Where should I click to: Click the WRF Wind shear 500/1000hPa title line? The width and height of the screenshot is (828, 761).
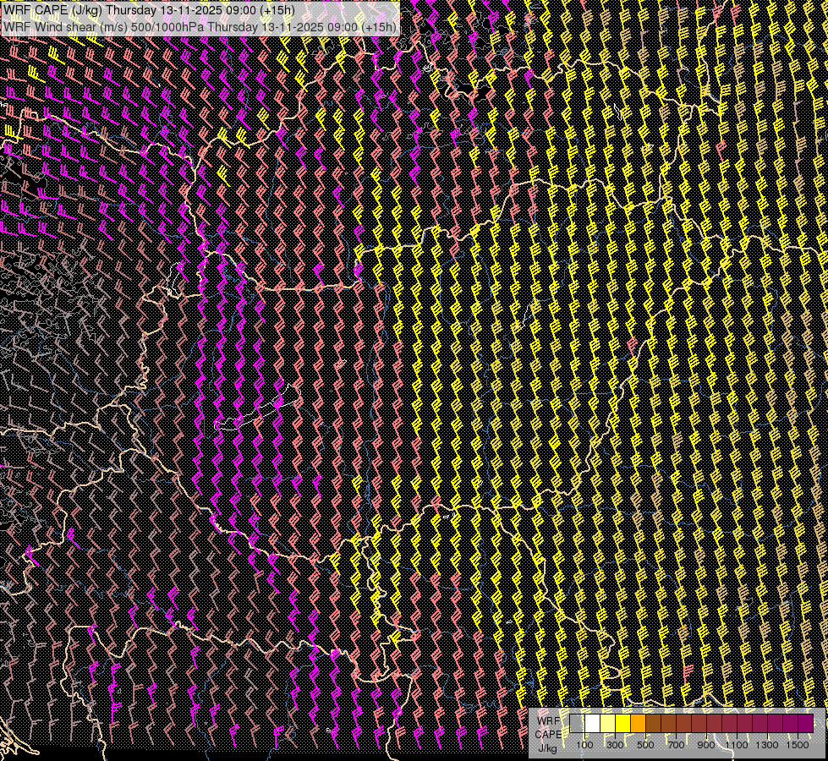[200, 26]
